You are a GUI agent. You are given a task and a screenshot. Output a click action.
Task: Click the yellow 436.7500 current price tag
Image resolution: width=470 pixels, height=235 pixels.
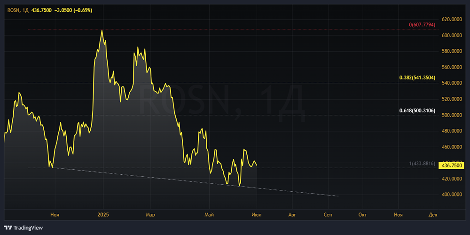click(451, 165)
